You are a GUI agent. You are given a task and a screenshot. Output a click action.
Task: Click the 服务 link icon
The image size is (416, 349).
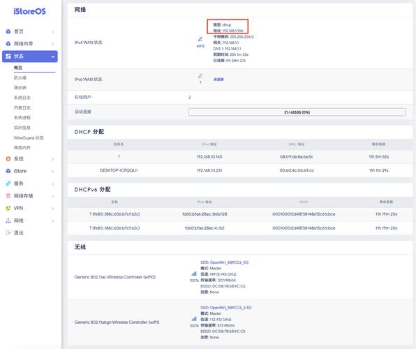[x=8, y=184]
